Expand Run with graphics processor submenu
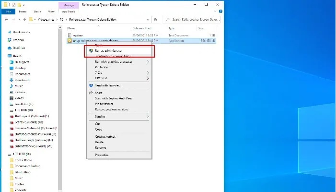This screenshot has width=336, height=192. (119, 62)
